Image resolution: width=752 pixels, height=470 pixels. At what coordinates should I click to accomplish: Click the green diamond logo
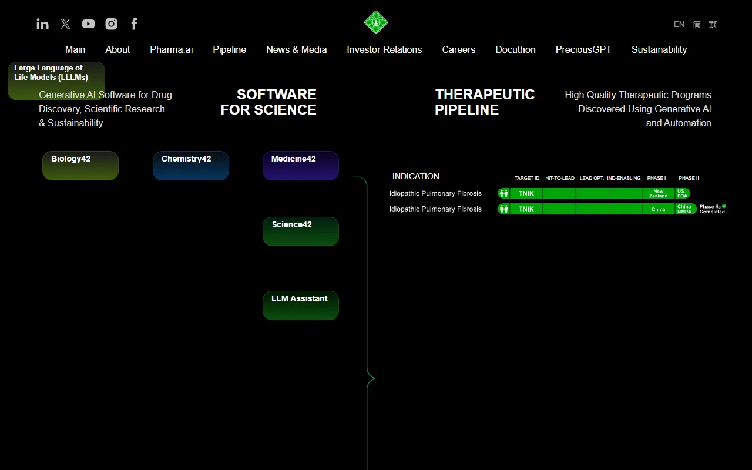[x=376, y=23]
